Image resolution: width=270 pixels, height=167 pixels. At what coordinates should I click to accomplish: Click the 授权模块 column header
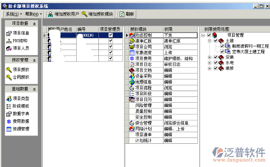144,29
